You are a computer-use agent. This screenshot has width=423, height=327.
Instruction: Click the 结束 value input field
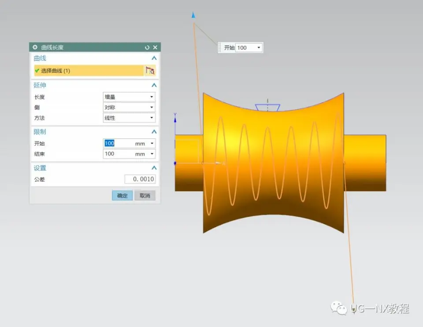(119, 154)
